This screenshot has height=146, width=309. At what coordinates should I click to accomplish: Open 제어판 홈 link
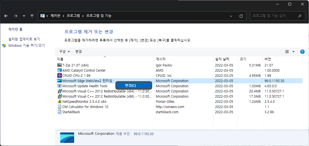click(15, 29)
